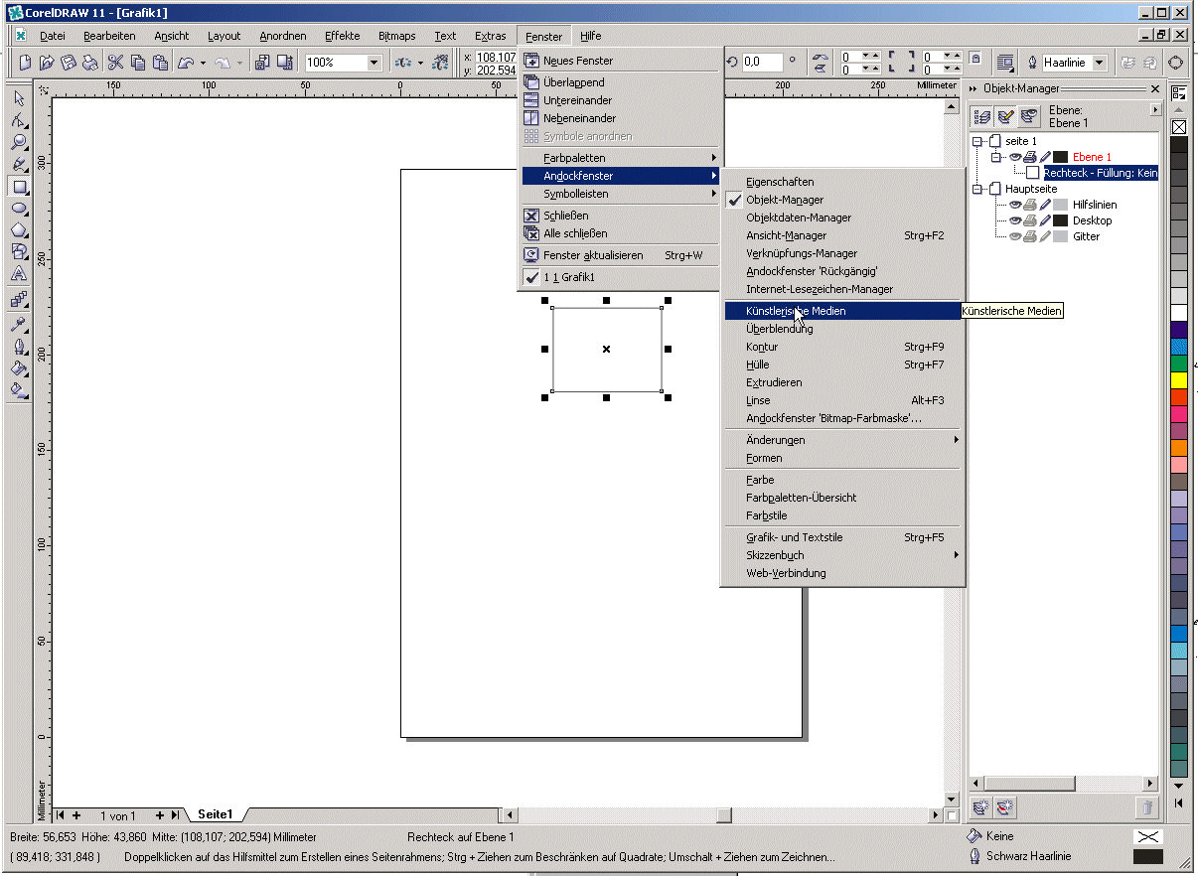Select the Fill bucket tool
Screen dimensions: 1198x876
(x=19, y=368)
